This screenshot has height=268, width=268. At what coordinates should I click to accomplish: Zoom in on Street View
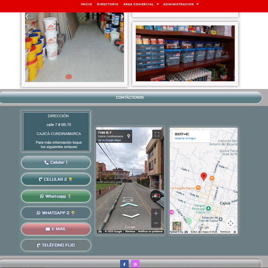[x=156, y=213]
